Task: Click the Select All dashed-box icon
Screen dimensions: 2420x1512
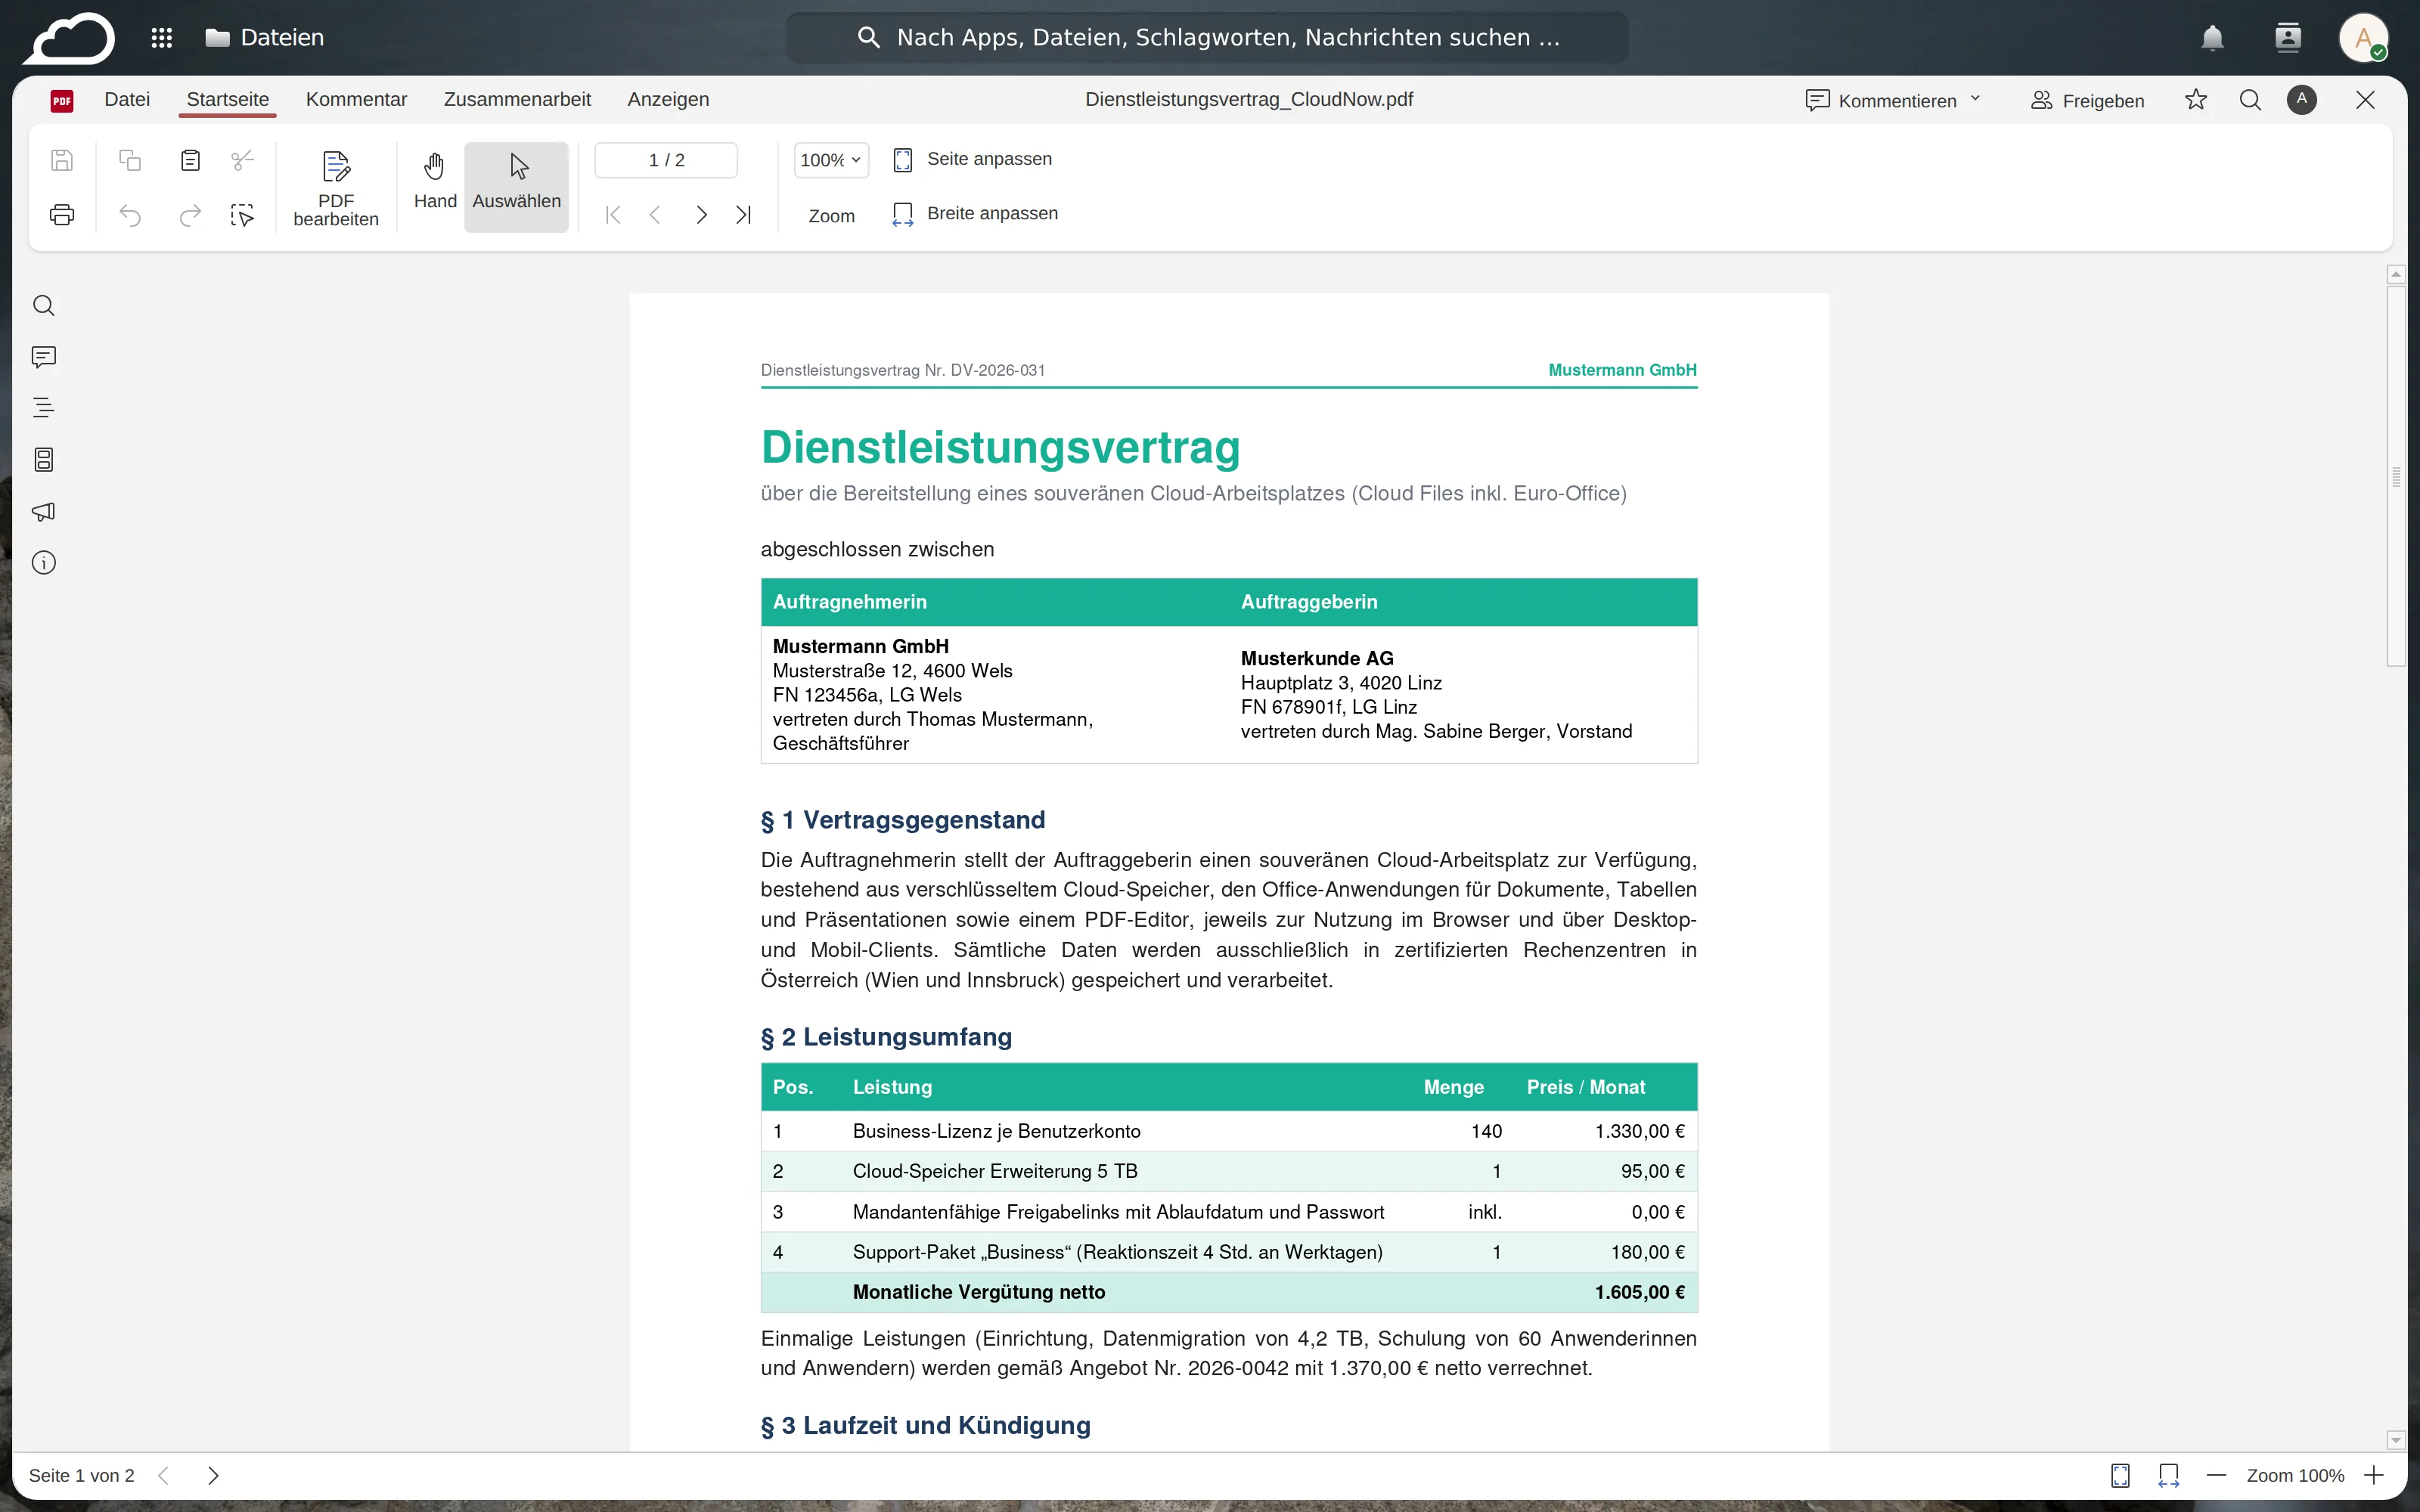Action: click(x=242, y=215)
